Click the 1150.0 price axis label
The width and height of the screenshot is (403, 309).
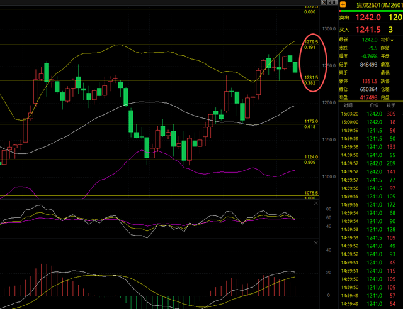pos(329,140)
